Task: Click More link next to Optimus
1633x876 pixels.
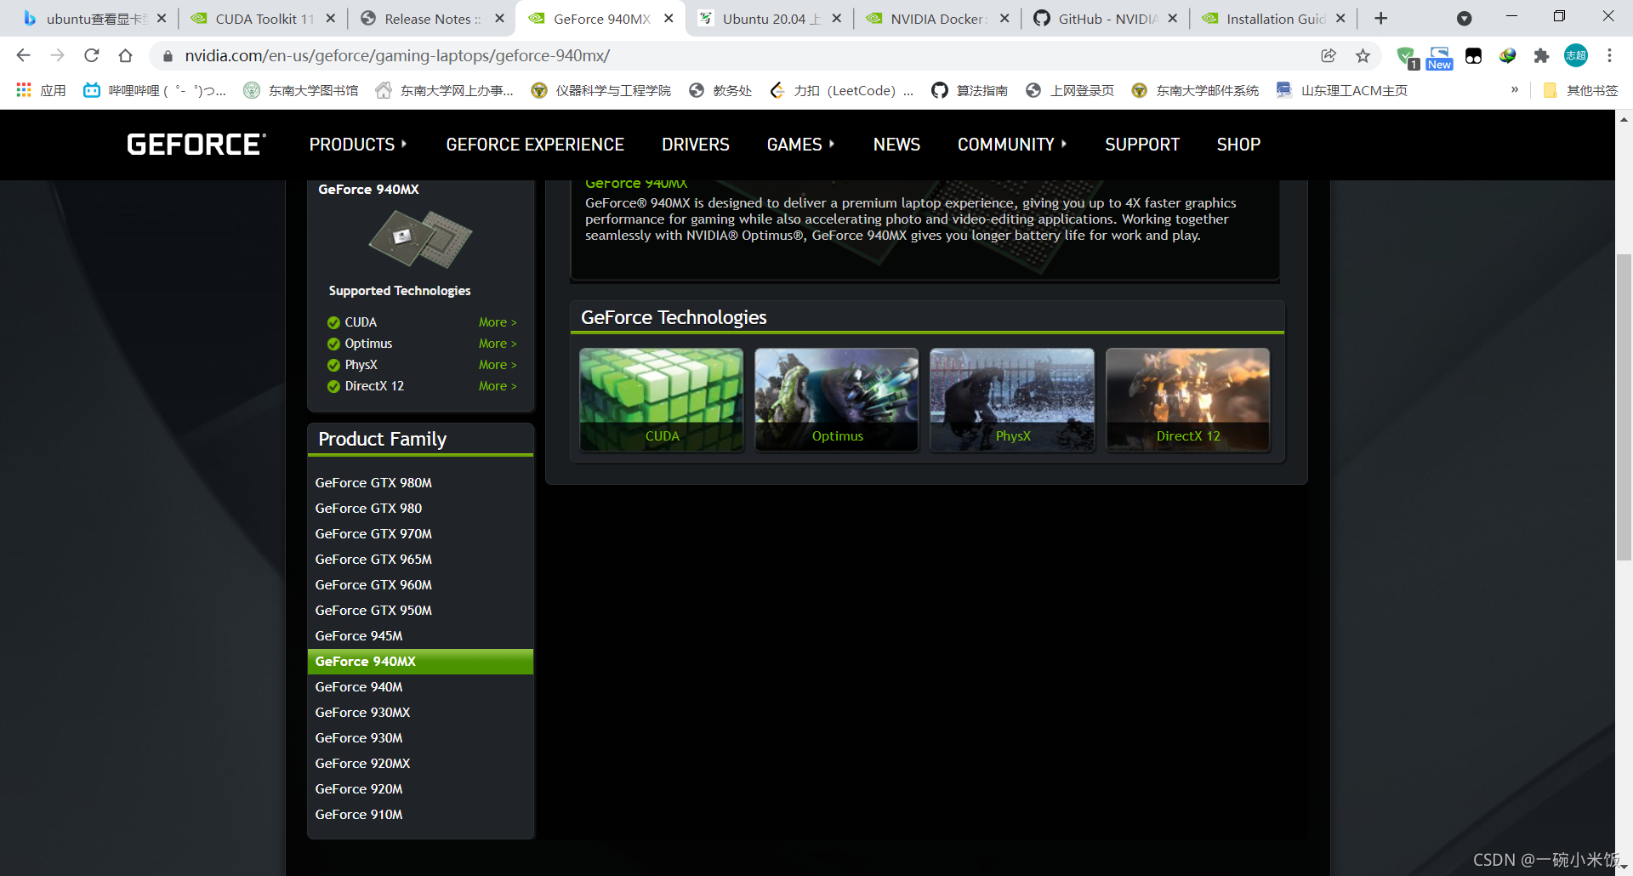Action: point(498,344)
